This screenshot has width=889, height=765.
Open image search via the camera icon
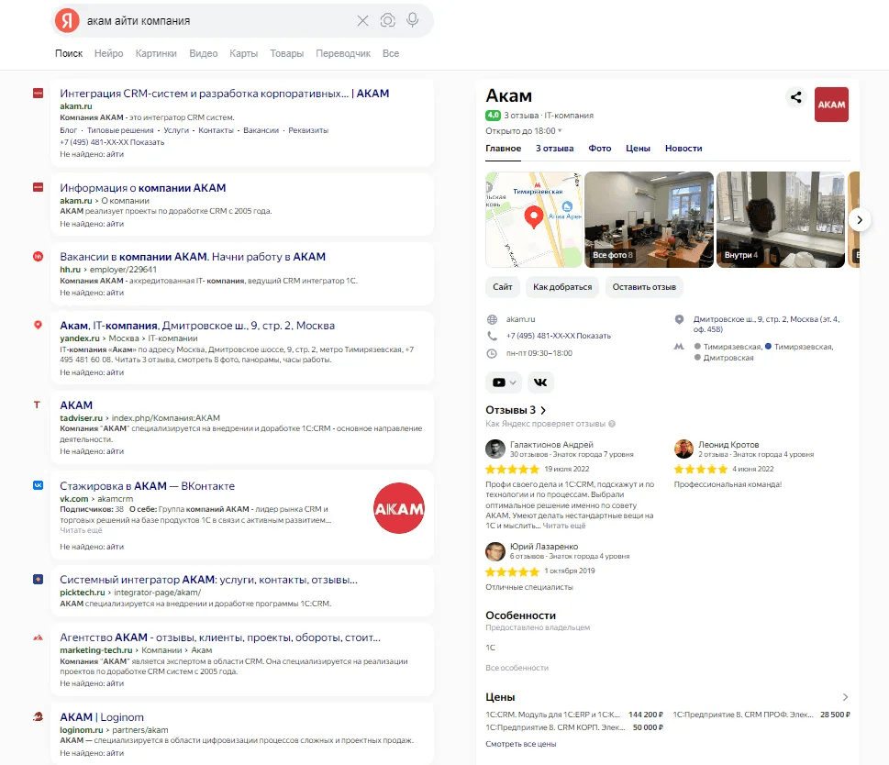click(x=388, y=21)
